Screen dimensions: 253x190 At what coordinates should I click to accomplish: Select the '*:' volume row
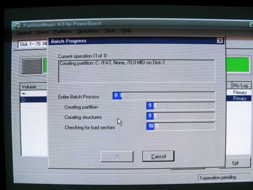34,93
